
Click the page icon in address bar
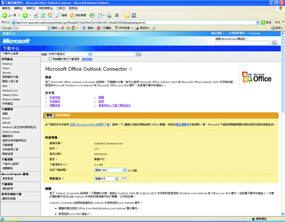point(13,22)
